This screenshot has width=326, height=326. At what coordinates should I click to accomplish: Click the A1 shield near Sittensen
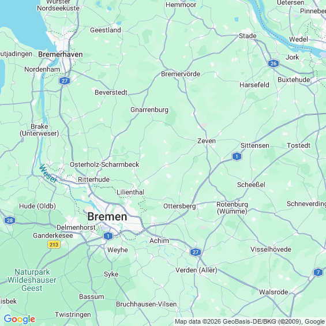point(237,156)
